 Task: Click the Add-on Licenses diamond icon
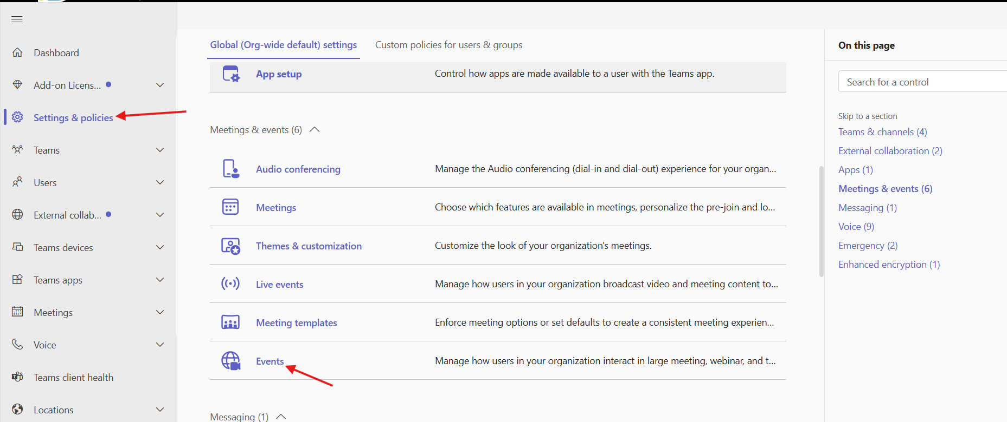(x=17, y=85)
